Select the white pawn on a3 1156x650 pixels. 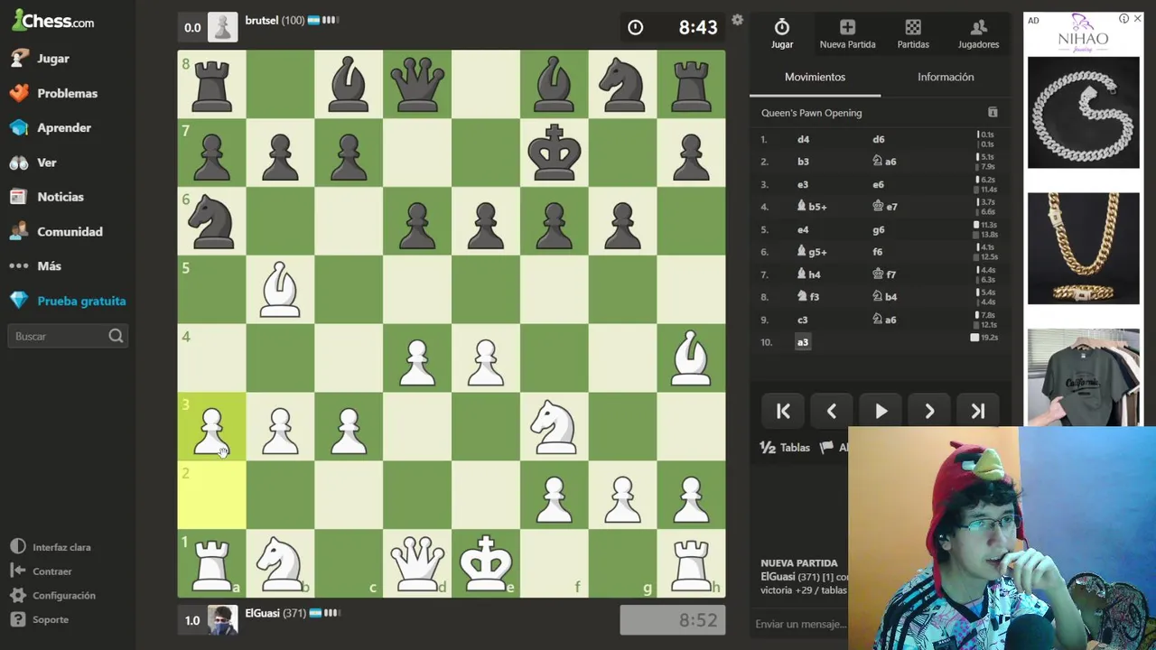[211, 426]
